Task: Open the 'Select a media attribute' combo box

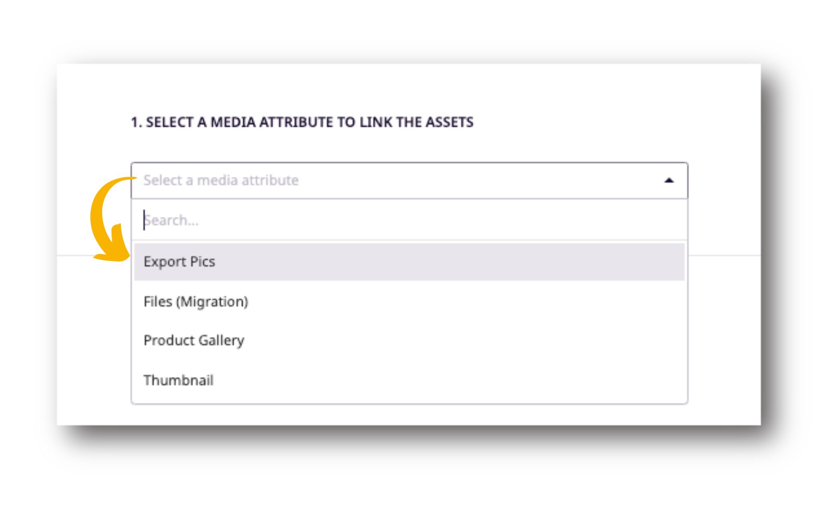Action: [409, 181]
